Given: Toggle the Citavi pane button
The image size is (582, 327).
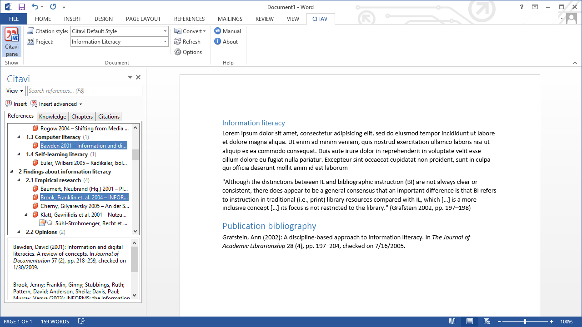Looking at the screenshot, I should [12, 42].
